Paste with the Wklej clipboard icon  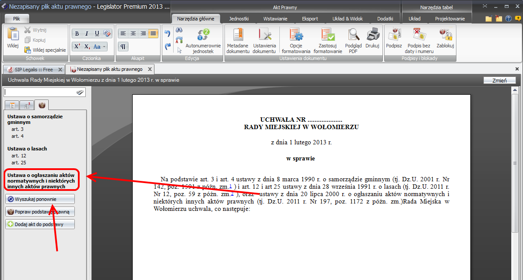pyautogui.click(x=13, y=38)
